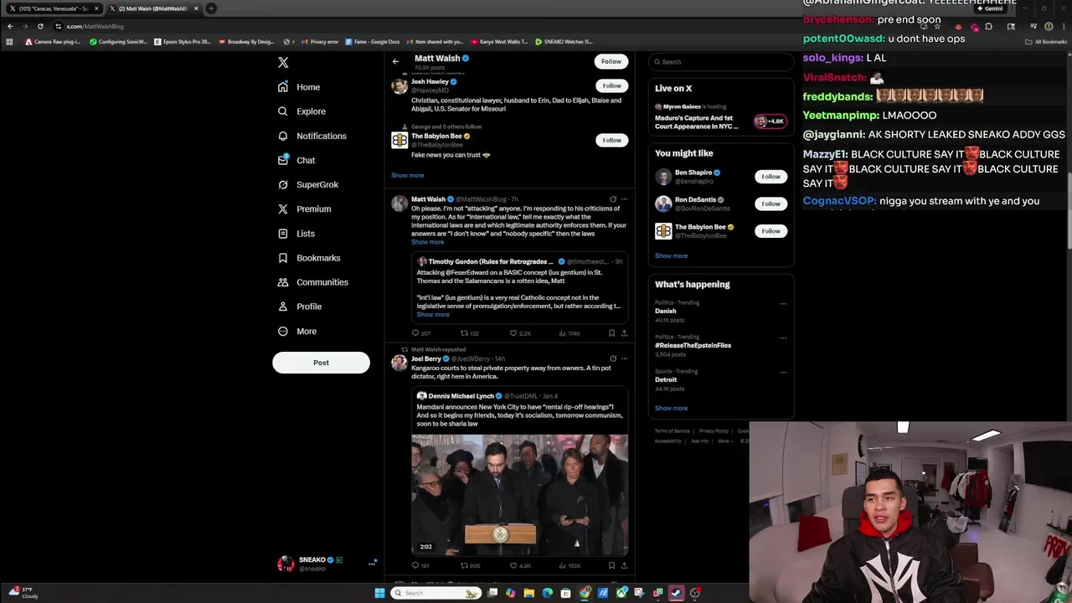Expand Show more on Matt Walsh post text
1072x603 pixels.
pos(427,242)
